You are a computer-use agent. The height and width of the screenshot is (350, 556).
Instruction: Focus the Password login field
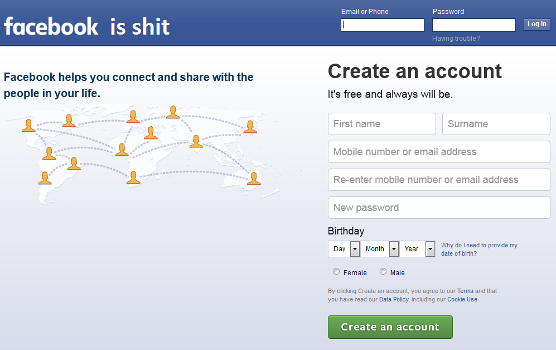pyautogui.click(x=473, y=25)
